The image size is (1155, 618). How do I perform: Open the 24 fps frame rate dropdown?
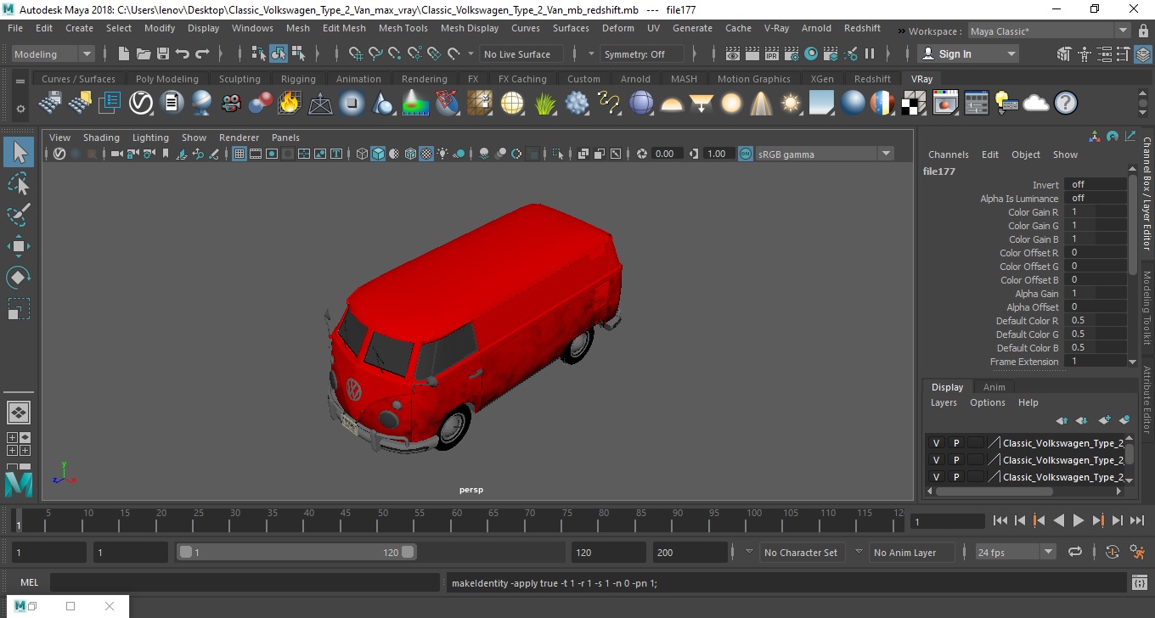tap(1016, 552)
